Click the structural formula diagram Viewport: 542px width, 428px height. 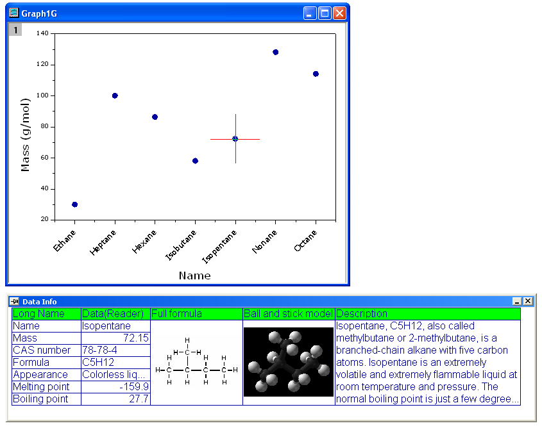pyautogui.click(x=197, y=361)
